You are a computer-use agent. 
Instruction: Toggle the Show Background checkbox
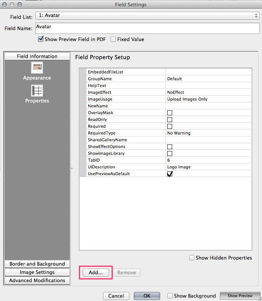(x=170, y=296)
